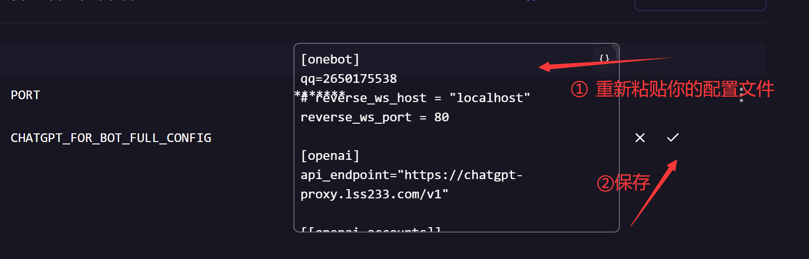The width and height of the screenshot is (809, 259).
Task: Click the blank line above [openai]
Action: coord(386,137)
